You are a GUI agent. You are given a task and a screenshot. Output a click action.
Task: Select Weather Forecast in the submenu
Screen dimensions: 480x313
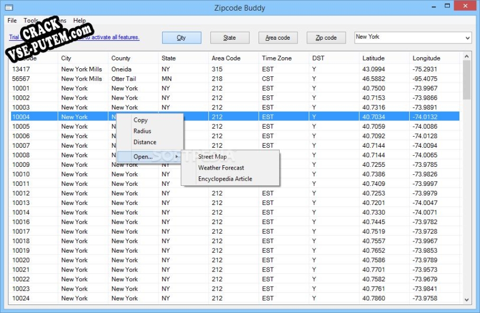coord(221,168)
